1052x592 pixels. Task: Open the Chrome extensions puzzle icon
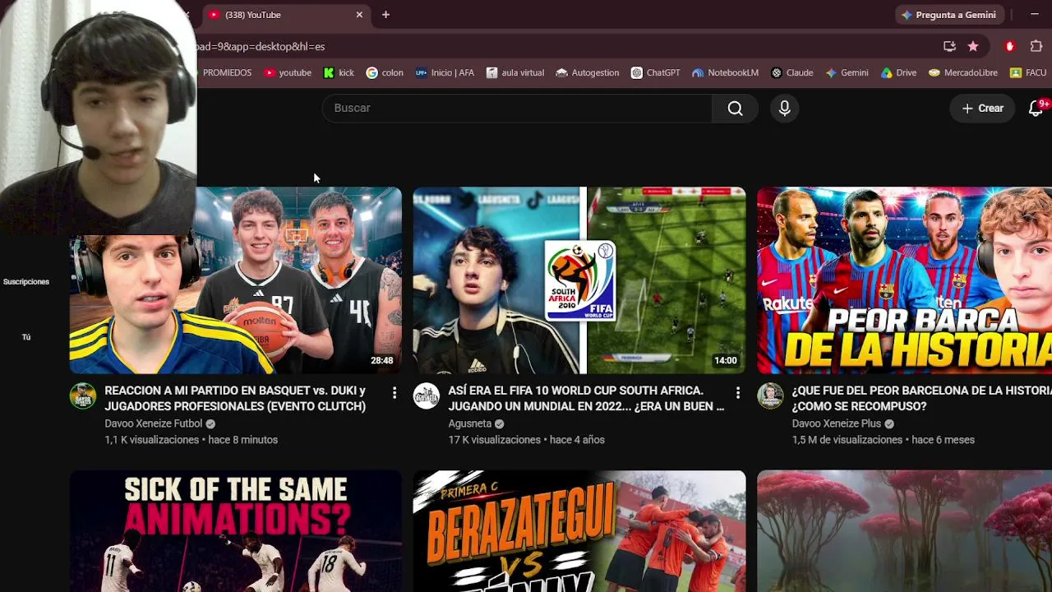coord(1036,46)
